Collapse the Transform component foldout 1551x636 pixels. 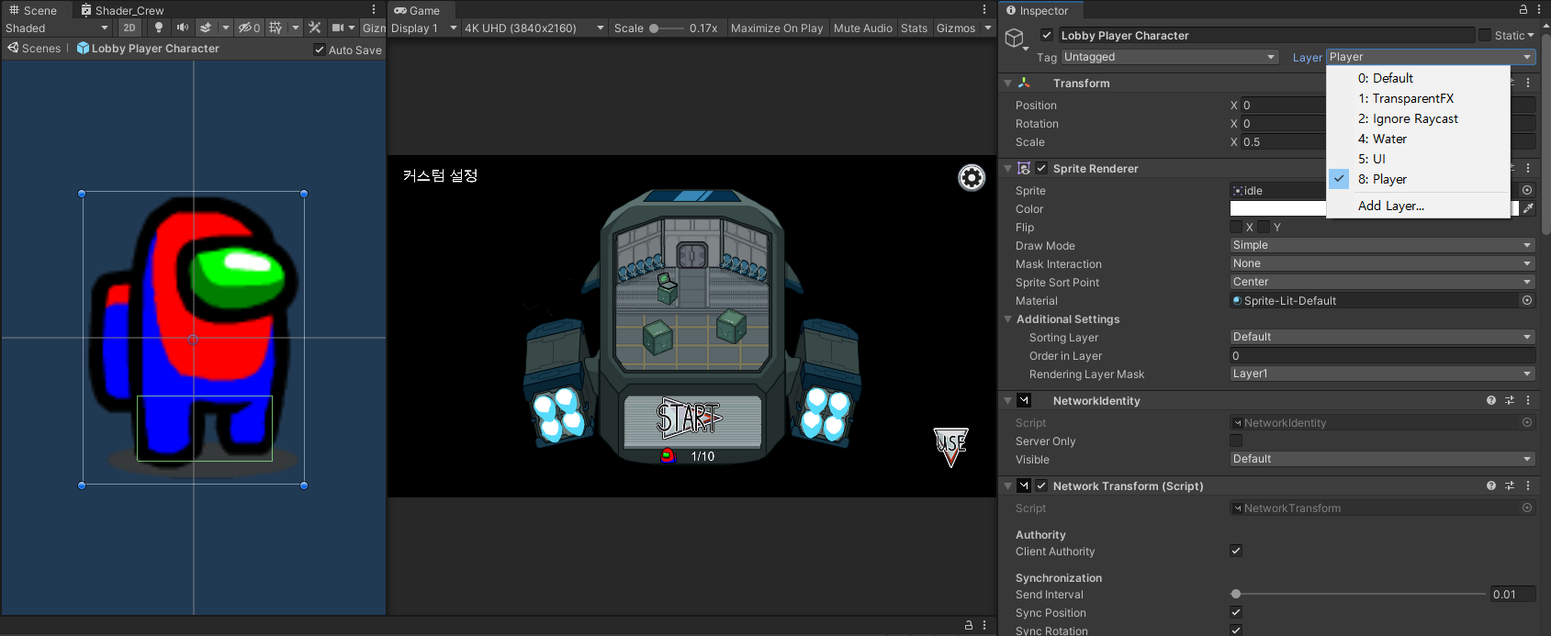[1008, 83]
